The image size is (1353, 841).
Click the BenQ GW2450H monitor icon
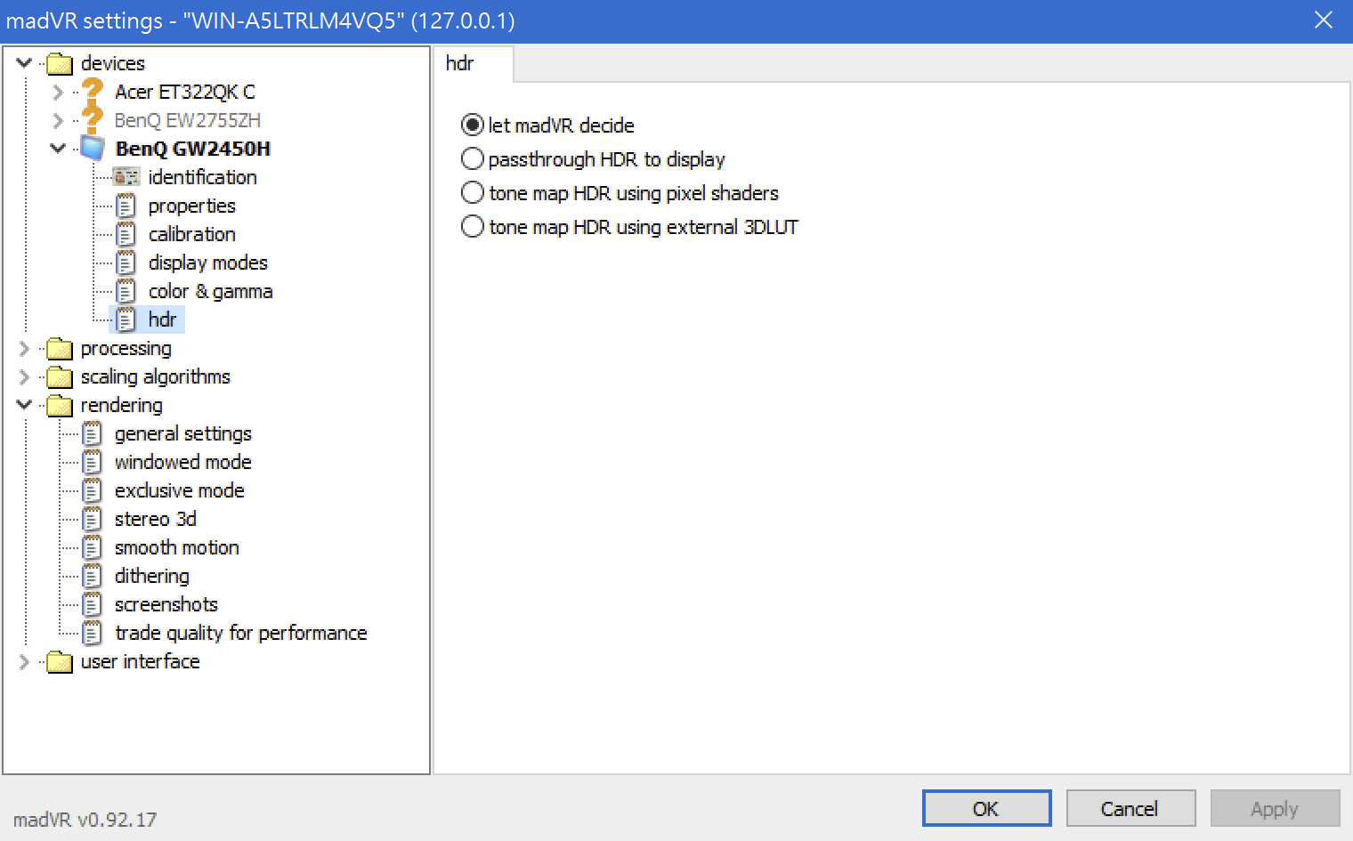point(93,149)
